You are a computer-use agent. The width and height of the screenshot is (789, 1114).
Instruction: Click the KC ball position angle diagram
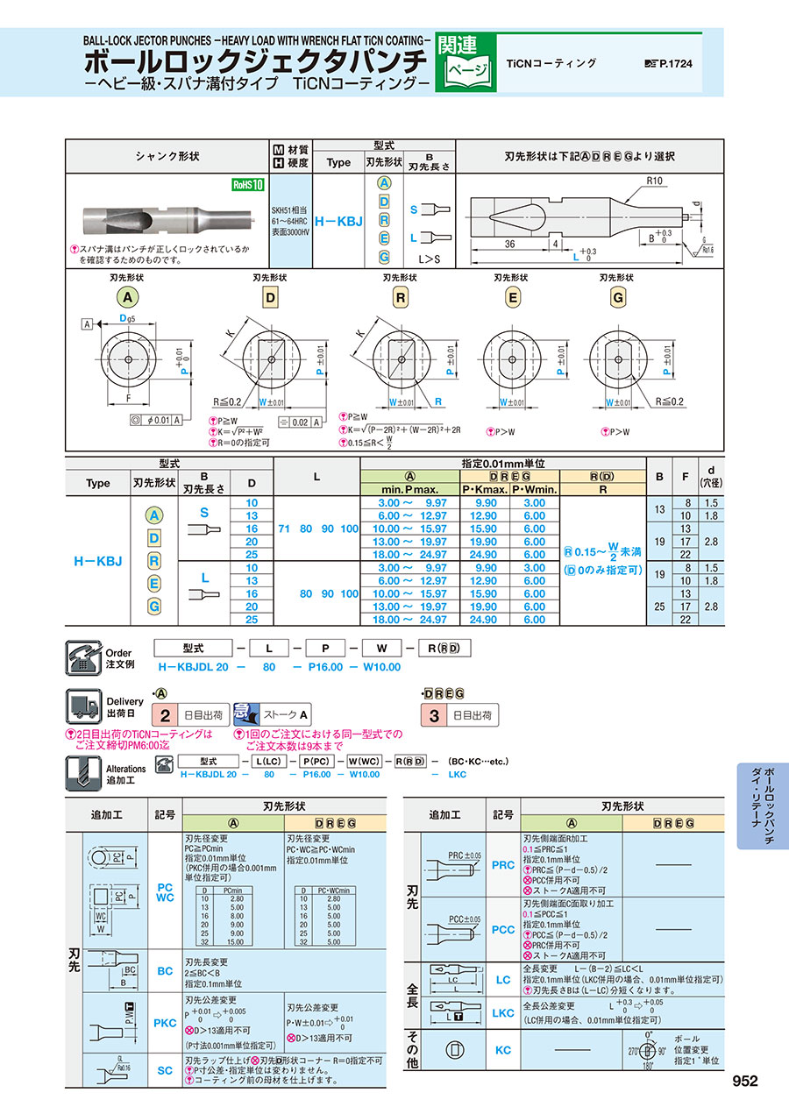pos(647,1050)
